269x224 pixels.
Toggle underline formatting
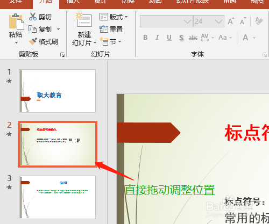coord(169,38)
